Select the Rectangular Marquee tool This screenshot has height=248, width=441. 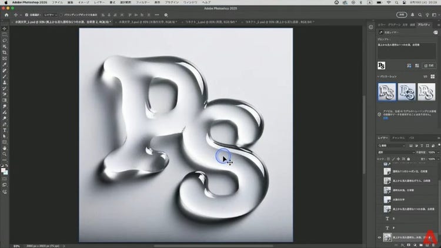click(4, 34)
